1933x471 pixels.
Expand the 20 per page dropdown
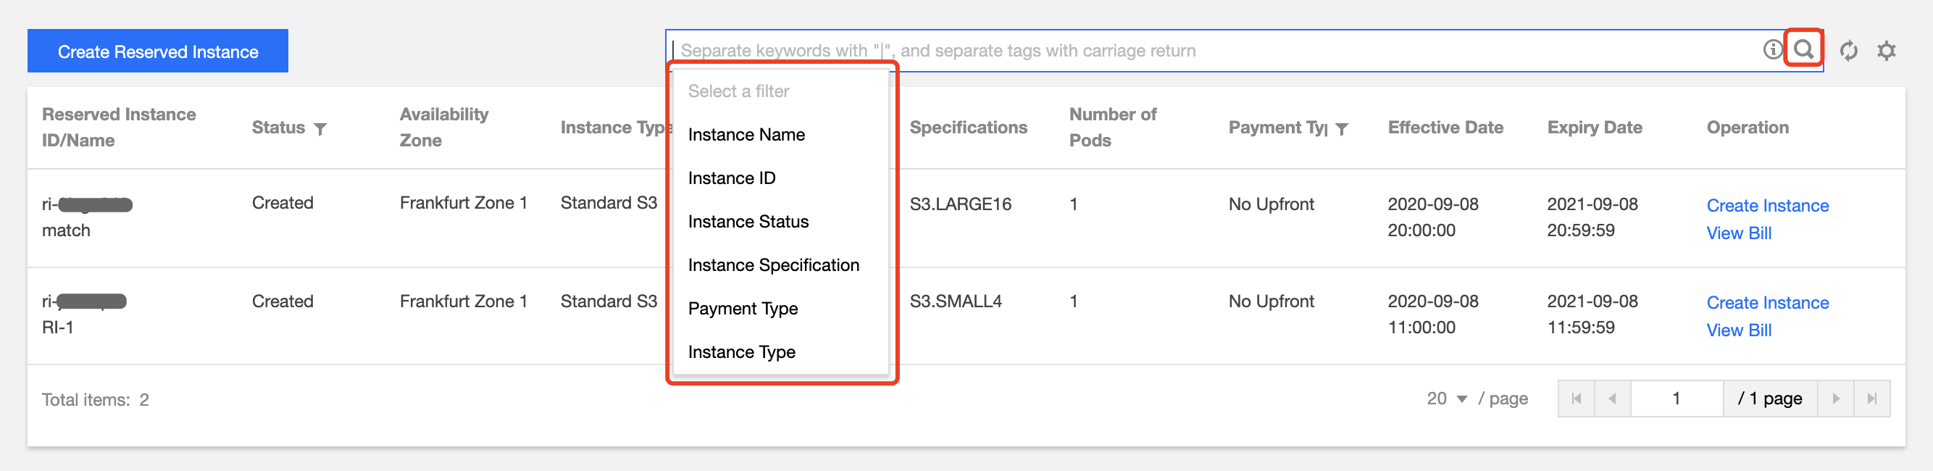point(1447,399)
